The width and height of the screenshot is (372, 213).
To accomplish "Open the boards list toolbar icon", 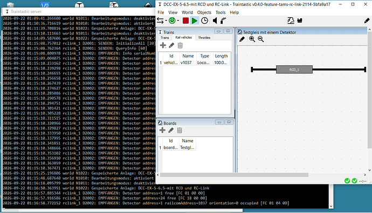I will [291, 20].
